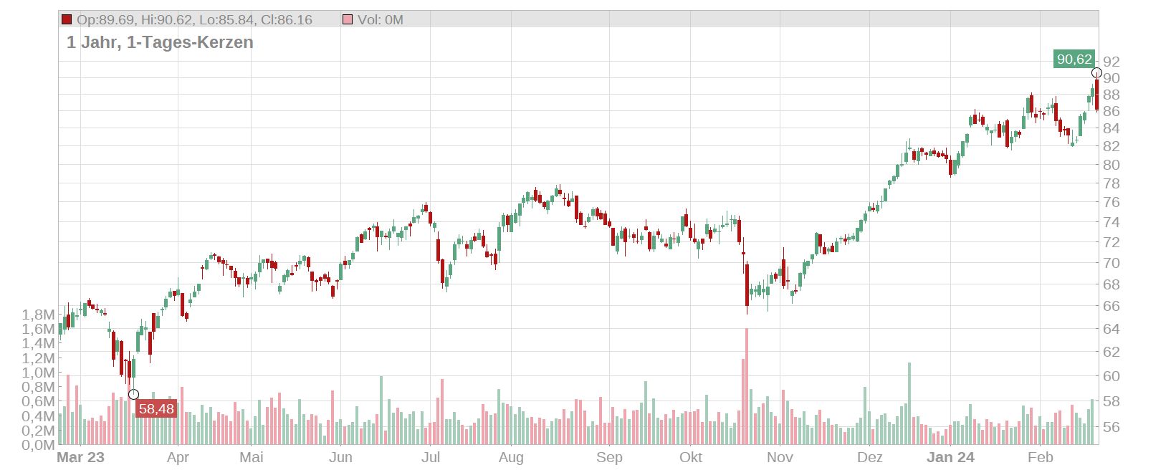The image size is (1176, 470).
Task: Click the 0,0M volume axis label
Action: click(x=38, y=445)
